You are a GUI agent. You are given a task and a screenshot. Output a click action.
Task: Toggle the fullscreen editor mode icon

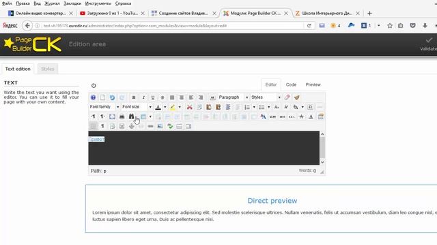[x=112, y=116]
